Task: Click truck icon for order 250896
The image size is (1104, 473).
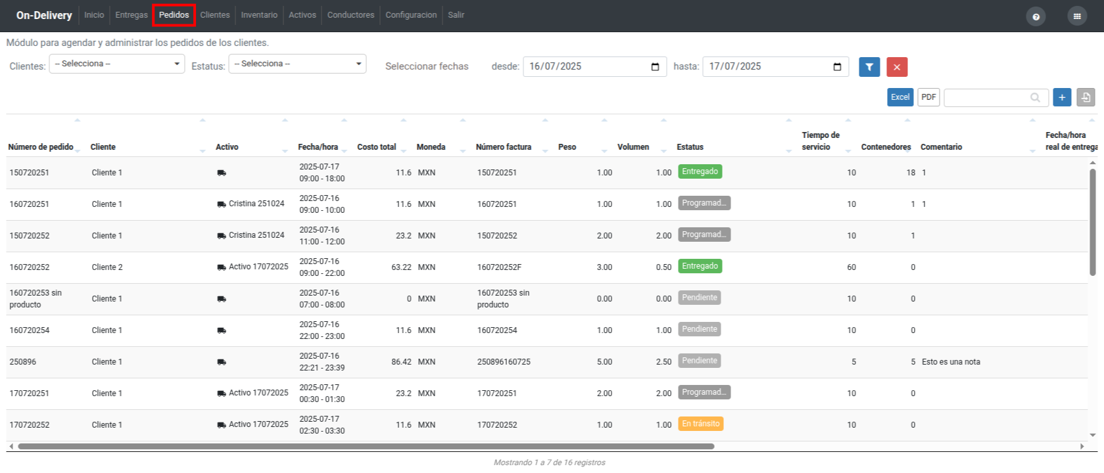Action: [x=222, y=362]
